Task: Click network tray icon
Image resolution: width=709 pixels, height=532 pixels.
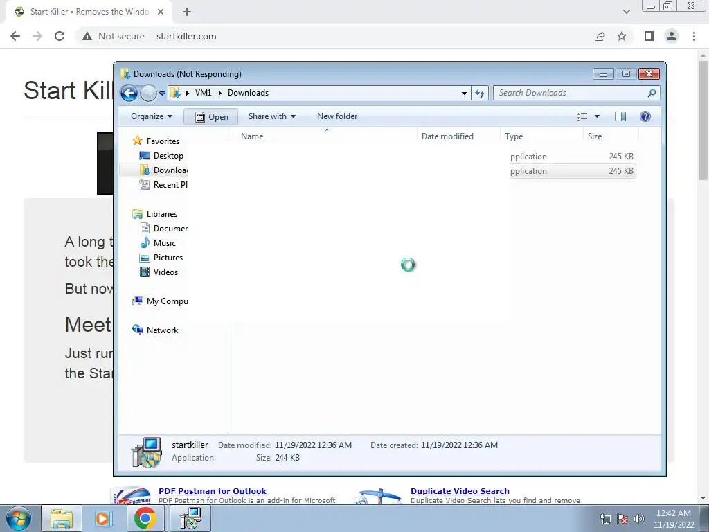Action: pyautogui.click(x=605, y=519)
